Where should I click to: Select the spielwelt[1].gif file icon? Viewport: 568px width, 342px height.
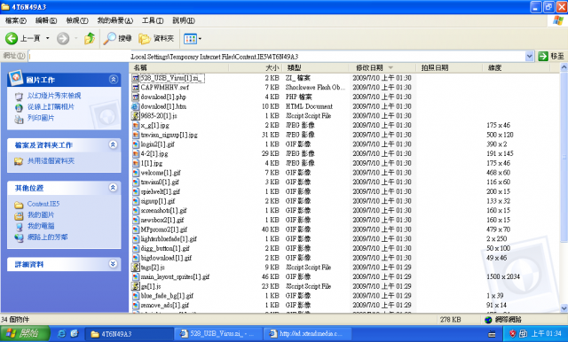136,191
